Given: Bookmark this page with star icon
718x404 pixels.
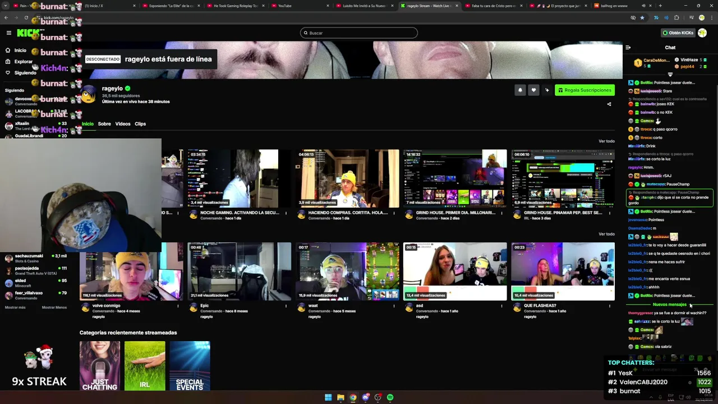Looking at the screenshot, I should (x=642, y=18).
